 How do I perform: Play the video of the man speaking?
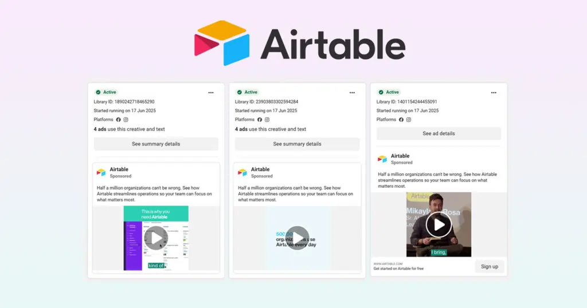pos(439,224)
